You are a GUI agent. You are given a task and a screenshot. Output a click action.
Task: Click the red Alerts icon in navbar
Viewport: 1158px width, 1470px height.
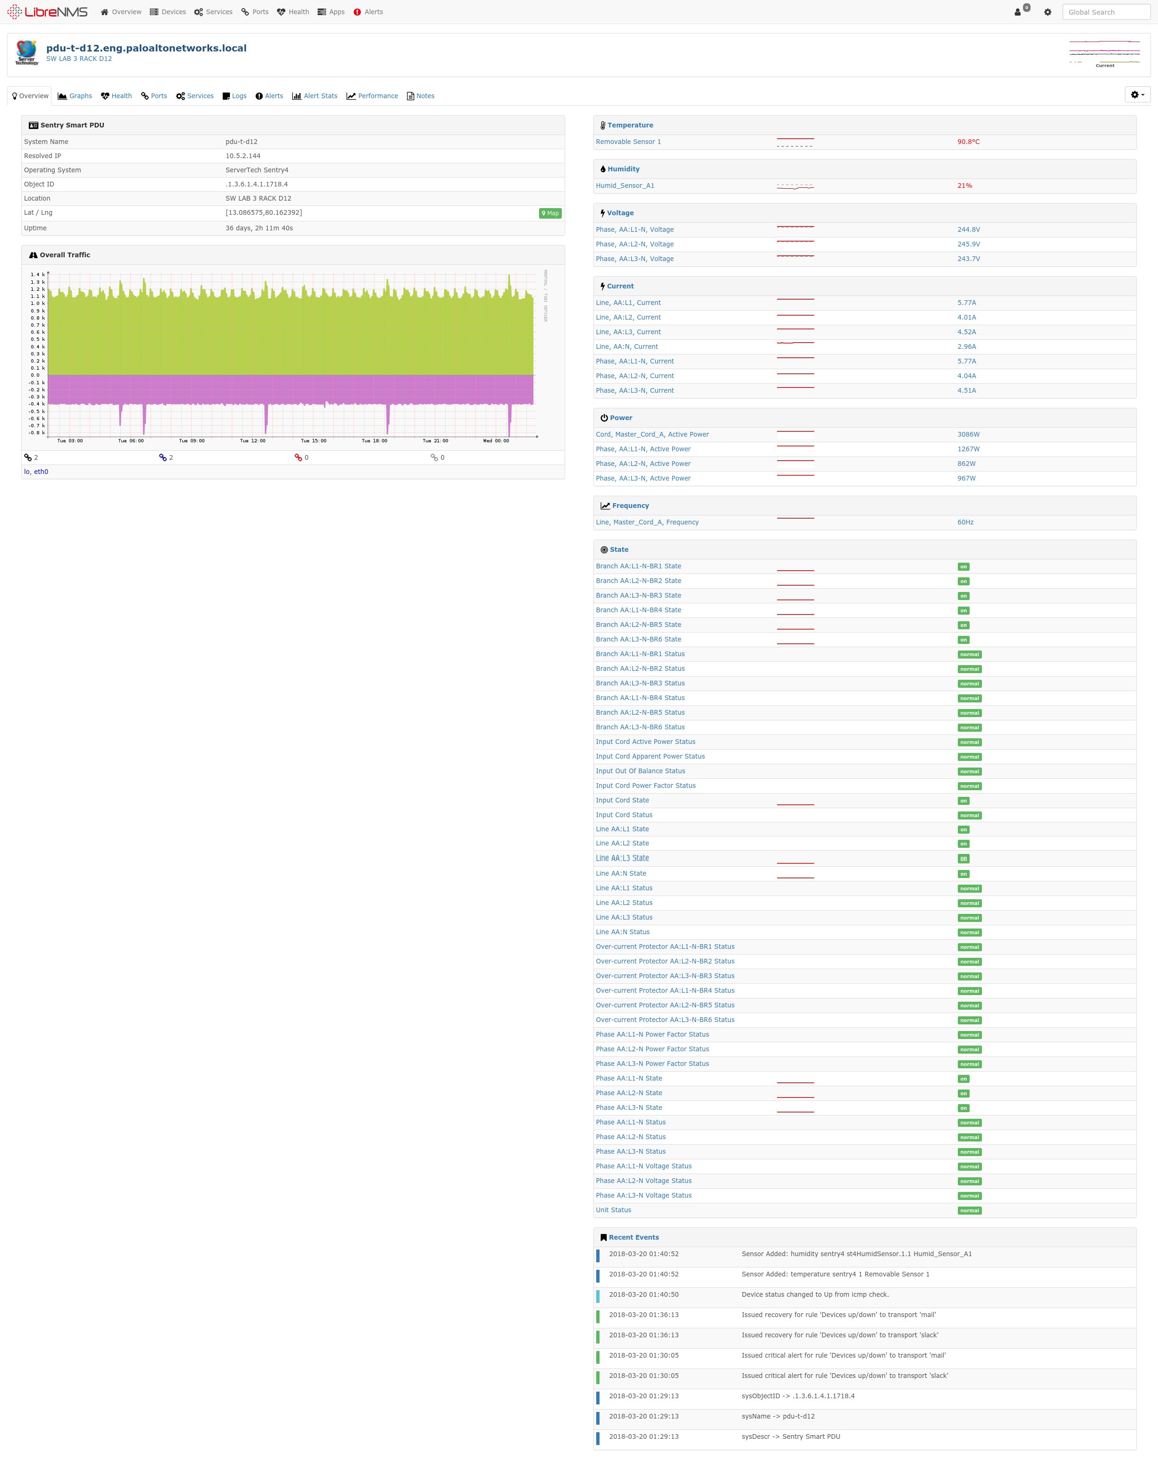point(357,11)
